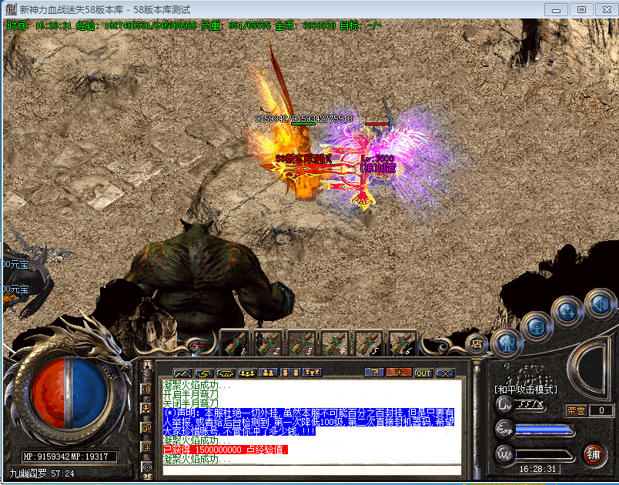
Task: Click the swap-arrows trade button above chat
Action: pyautogui.click(x=205, y=373)
